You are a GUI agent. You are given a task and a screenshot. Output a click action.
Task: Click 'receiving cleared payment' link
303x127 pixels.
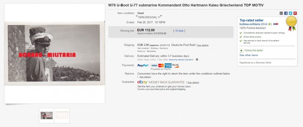pyautogui.click(x=181, y=60)
